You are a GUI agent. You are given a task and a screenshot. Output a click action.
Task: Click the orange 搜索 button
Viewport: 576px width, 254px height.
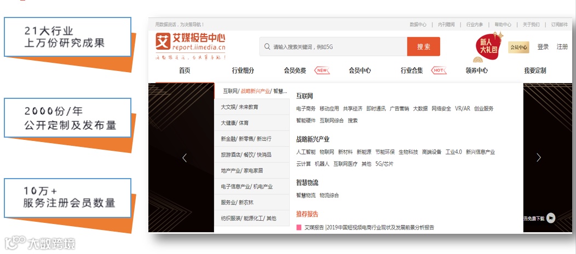coord(424,46)
